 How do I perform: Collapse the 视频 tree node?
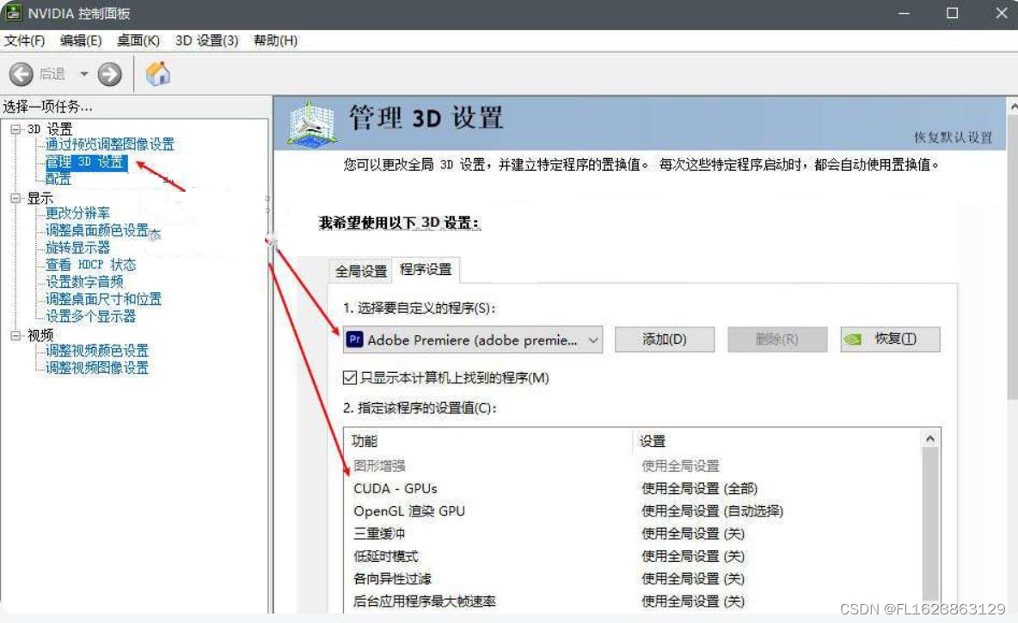[x=15, y=335]
